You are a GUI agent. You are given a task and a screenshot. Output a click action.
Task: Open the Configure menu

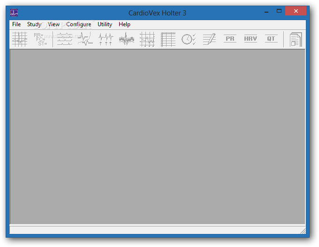pyautogui.click(x=78, y=24)
